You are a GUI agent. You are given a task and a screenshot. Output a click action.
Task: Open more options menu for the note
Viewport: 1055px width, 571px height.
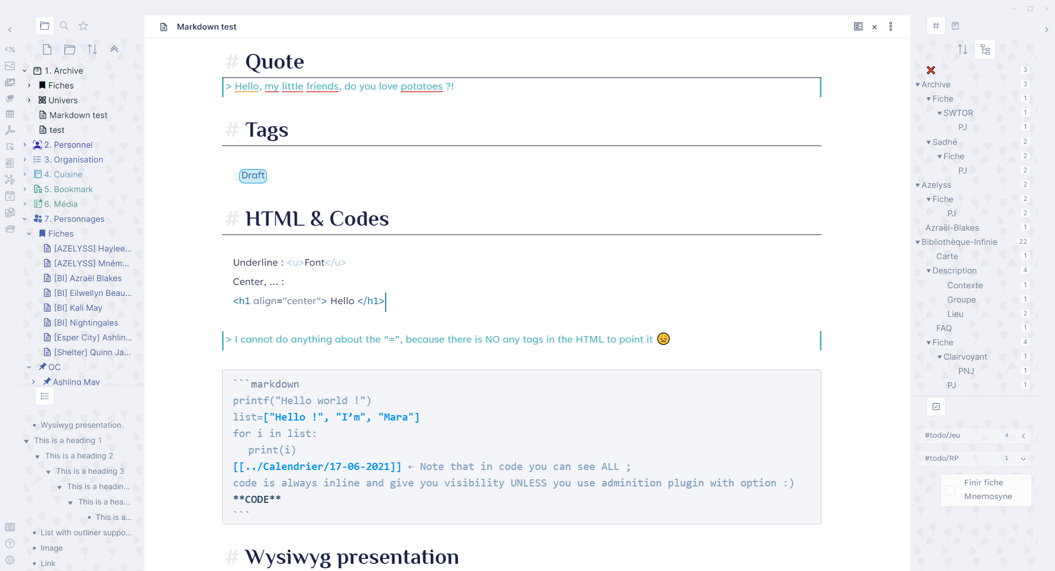[x=891, y=26]
